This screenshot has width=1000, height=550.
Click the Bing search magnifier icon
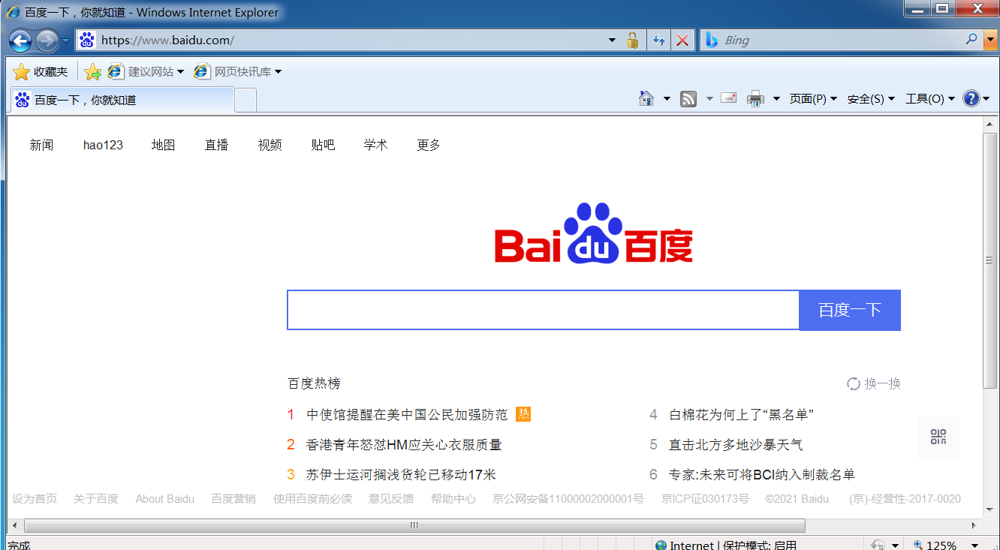point(971,39)
